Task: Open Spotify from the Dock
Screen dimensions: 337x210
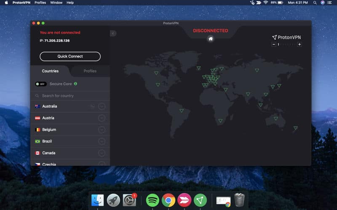Action: [x=152, y=200]
